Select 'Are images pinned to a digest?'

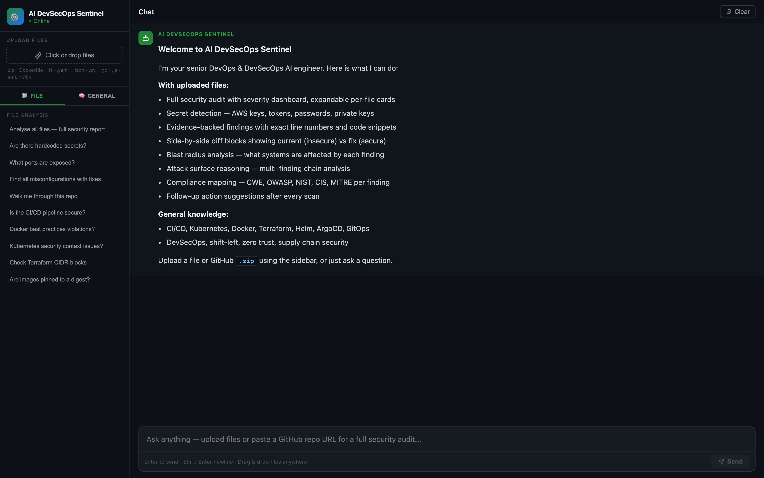(50, 280)
